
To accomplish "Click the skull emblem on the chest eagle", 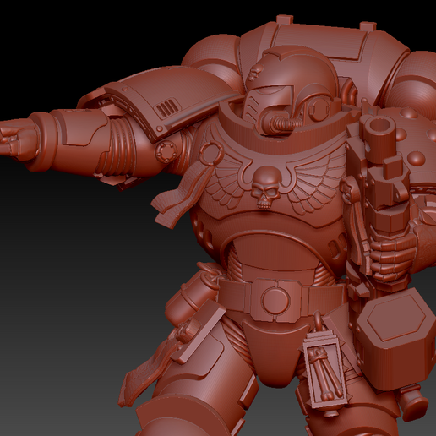I will pos(264,188).
